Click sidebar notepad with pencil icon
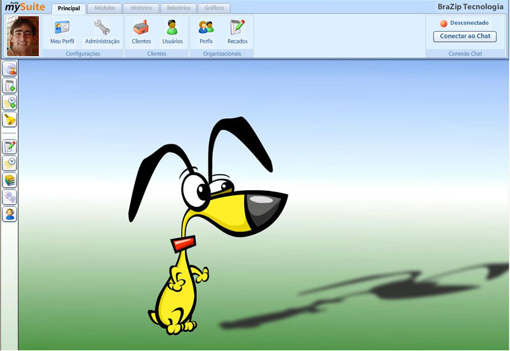 [x=10, y=147]
